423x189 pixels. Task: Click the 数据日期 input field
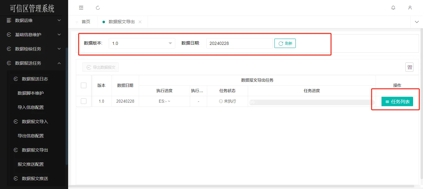(x=239, y=43)
